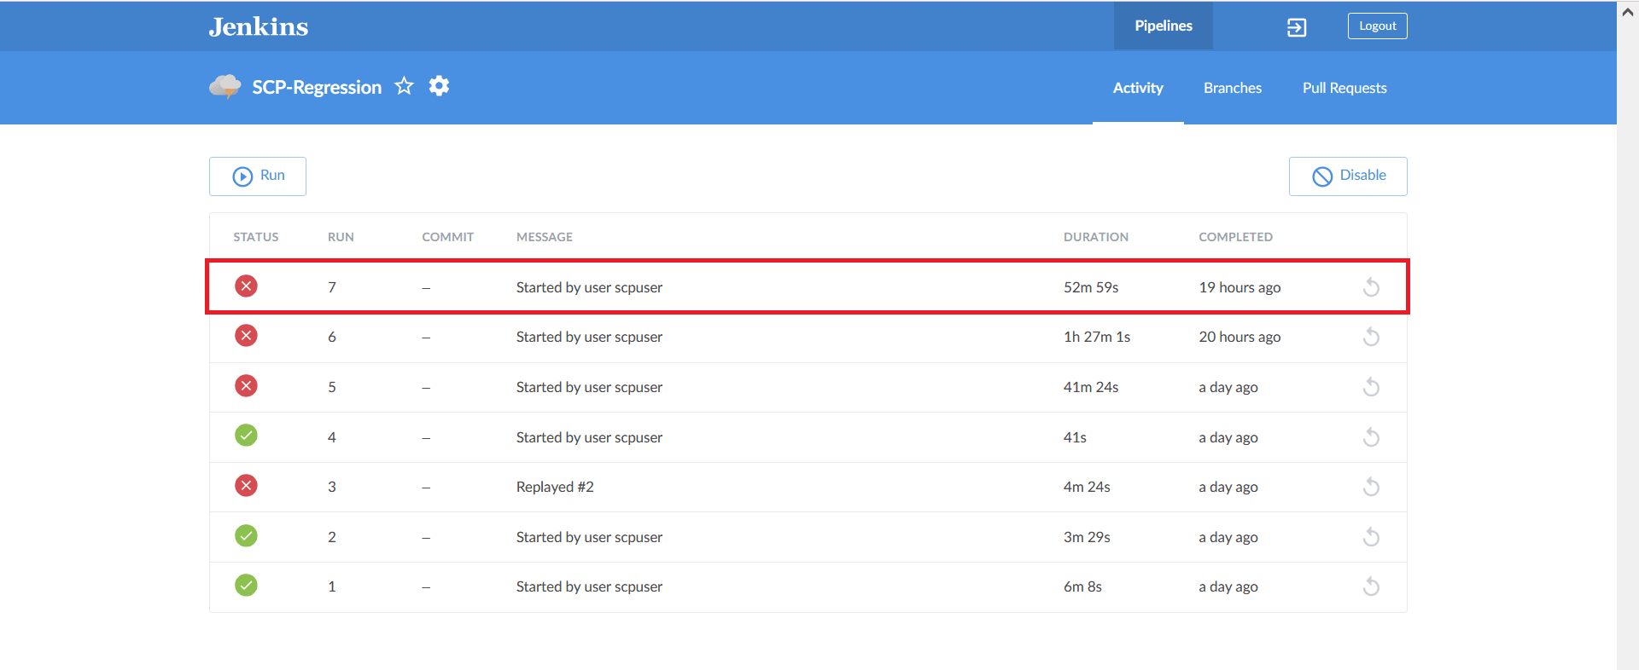Click the '52m 59s' duration
This screenshot has height=670, width=1639.
[x=1091, y=287]
